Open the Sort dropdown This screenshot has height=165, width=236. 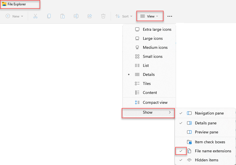pyautogui.click(x=124, y=16)
